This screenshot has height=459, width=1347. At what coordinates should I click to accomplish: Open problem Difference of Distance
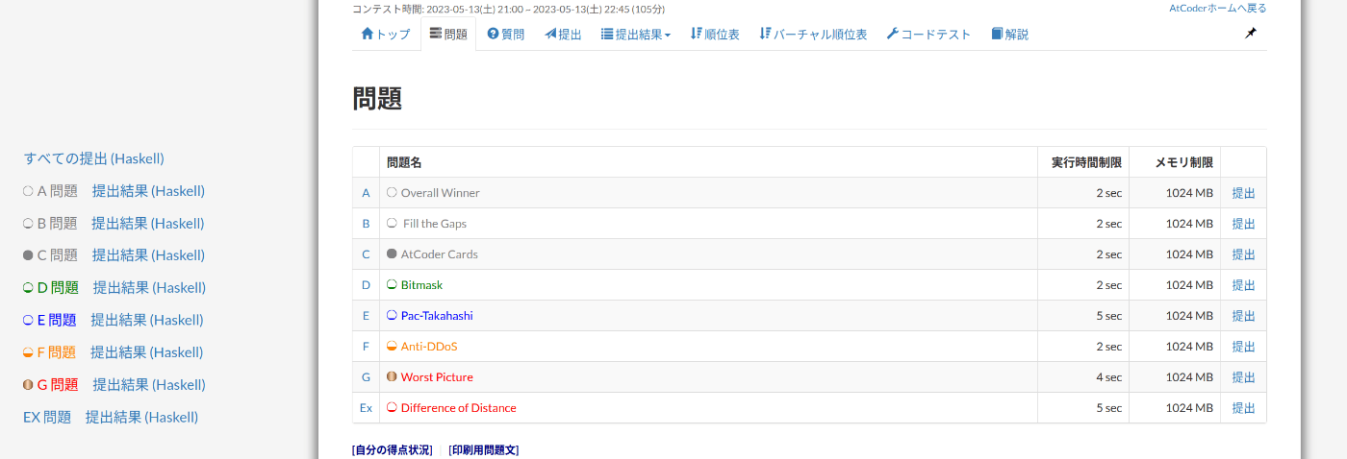click(459, 408)
